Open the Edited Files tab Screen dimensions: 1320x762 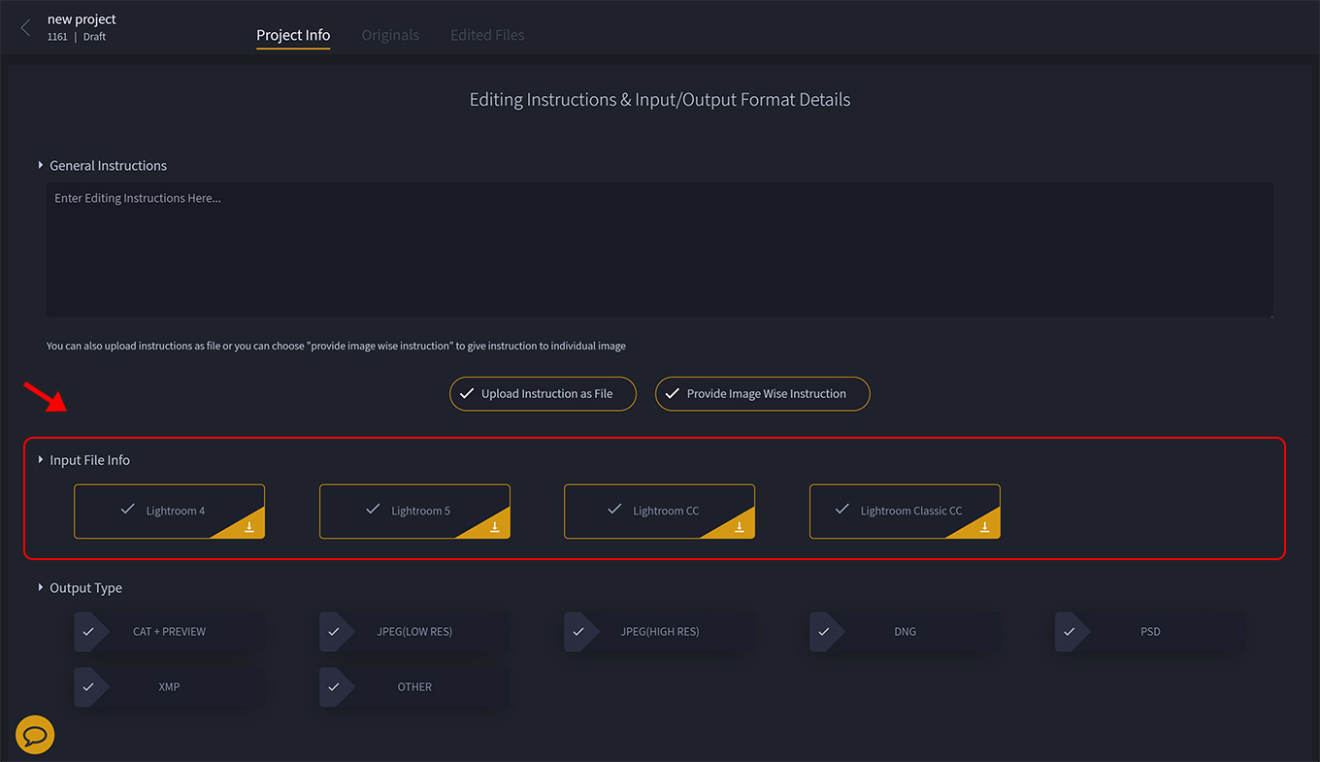tap(486, 34)
